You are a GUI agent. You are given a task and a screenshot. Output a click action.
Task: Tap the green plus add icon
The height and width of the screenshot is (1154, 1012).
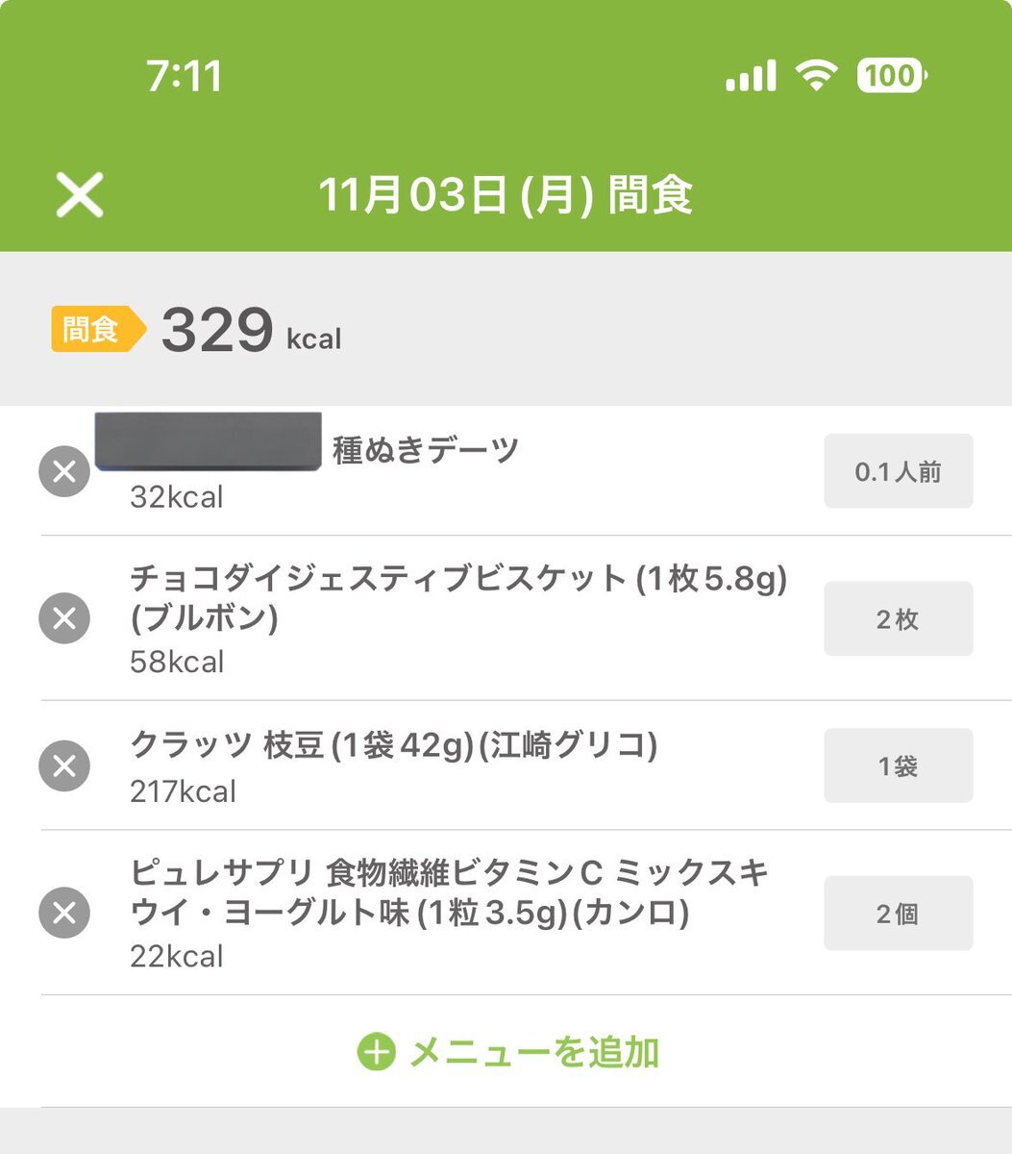pyautogui.click(x=376, y=1052)
